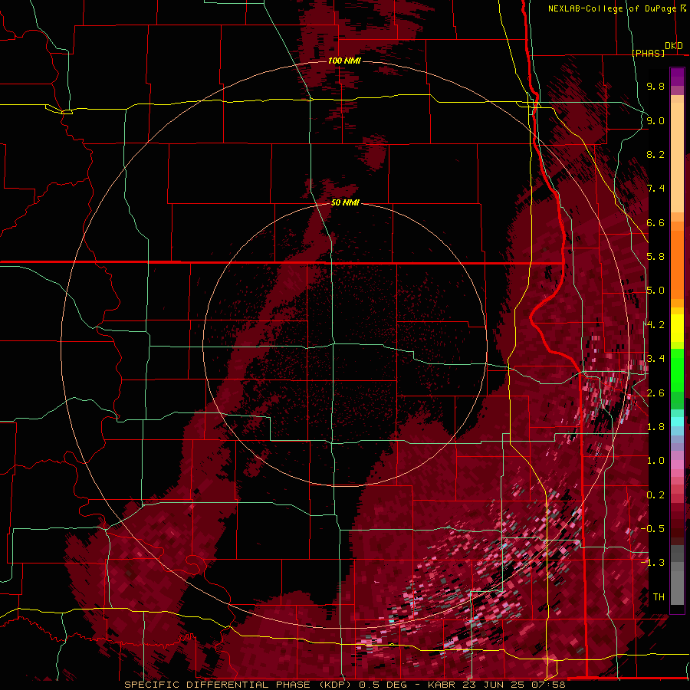
Task: Select the 9.0 value on the scale
Action: pos(655,120)
